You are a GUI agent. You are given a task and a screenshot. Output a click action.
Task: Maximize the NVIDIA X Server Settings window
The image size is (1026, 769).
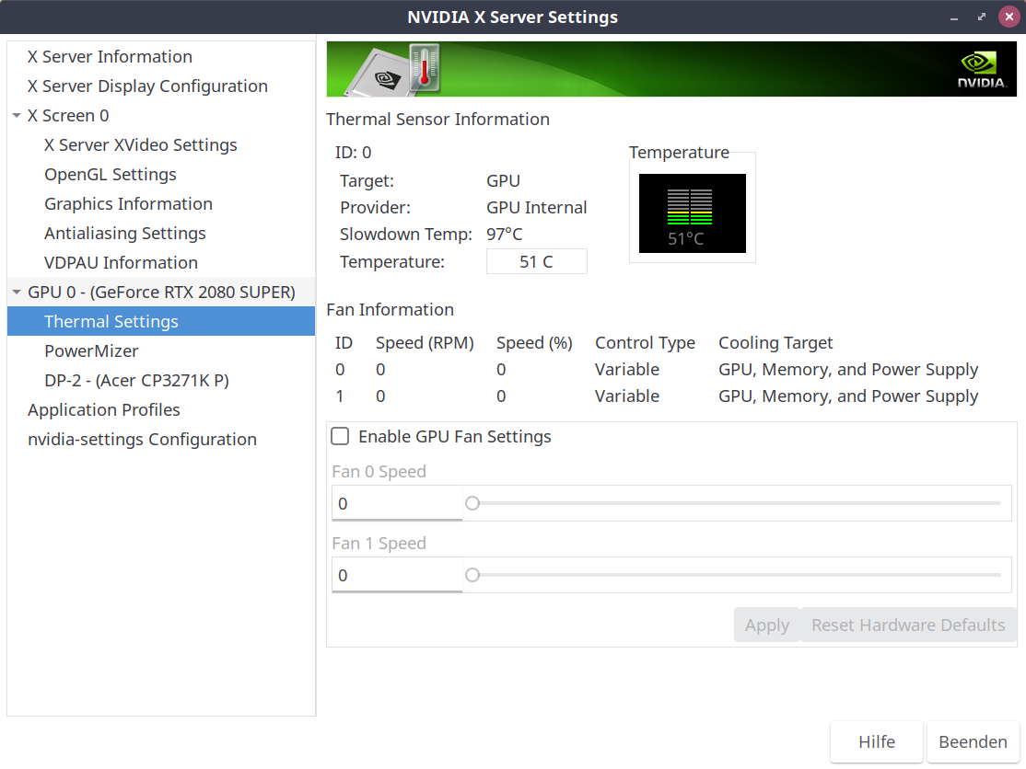pos(982,17)
